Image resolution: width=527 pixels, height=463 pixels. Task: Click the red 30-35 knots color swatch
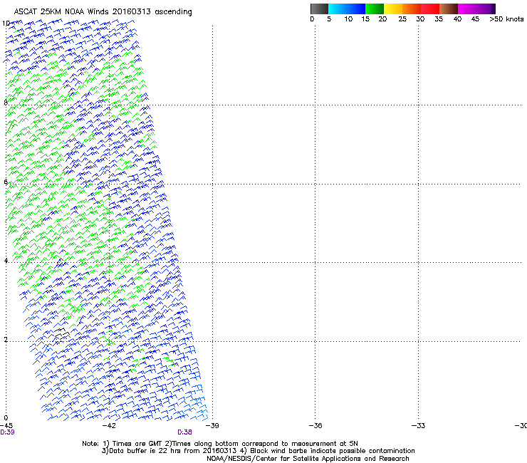tap(430, 9)
